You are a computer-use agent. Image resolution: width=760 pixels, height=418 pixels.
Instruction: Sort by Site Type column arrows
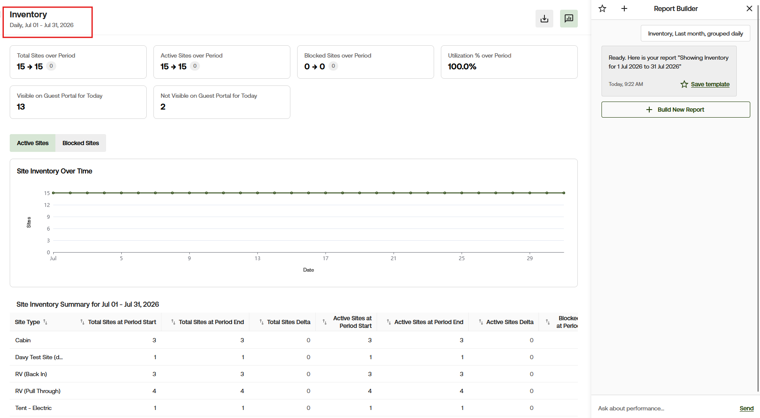pyautogui.click(x=45, y=322)
